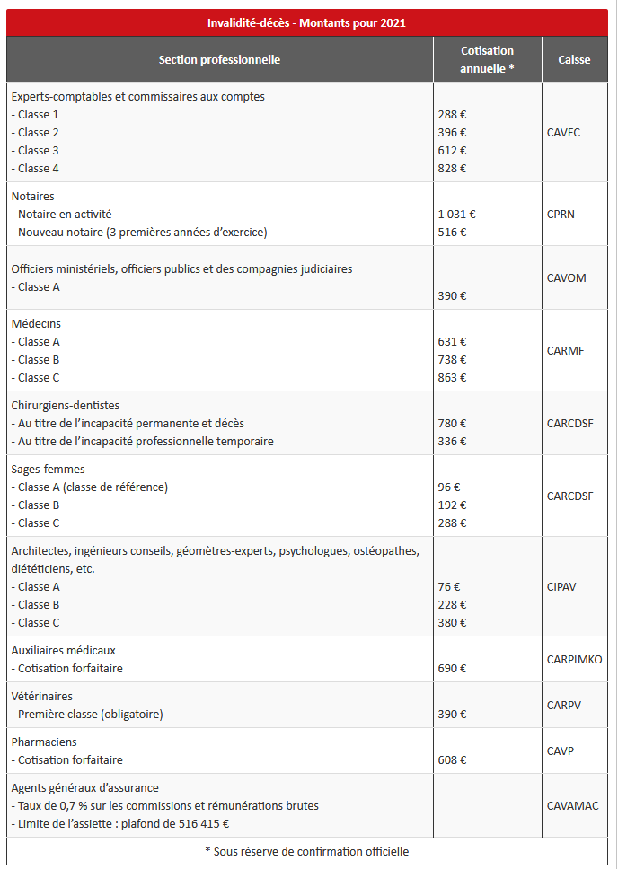Select the 1 031 € contribution amount
Viewport: 618px width, 869px height.
(456, 215)
